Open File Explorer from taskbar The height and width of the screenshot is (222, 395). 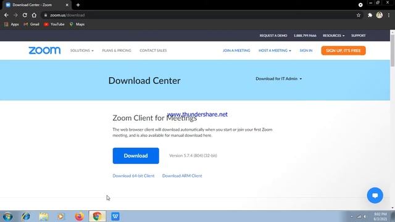pyautogui.click(x=44, y=216)
